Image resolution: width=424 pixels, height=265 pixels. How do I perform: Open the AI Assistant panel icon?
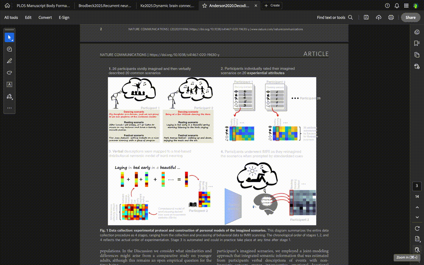pyautogui.click(x=417, y=32)
